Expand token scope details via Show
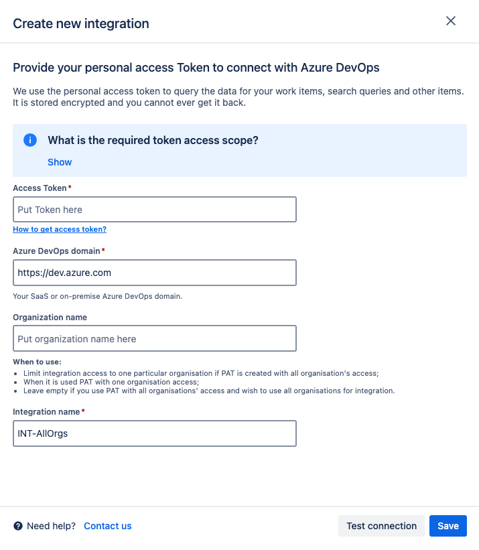Viewport: 479px width, 550px height. tap(60, 162)
